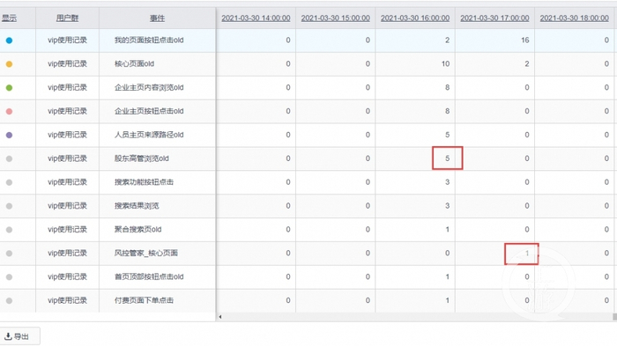Select event cell 我的页面按钮点击old
Screen dimensions: 617x346
[x=149, y=40]
